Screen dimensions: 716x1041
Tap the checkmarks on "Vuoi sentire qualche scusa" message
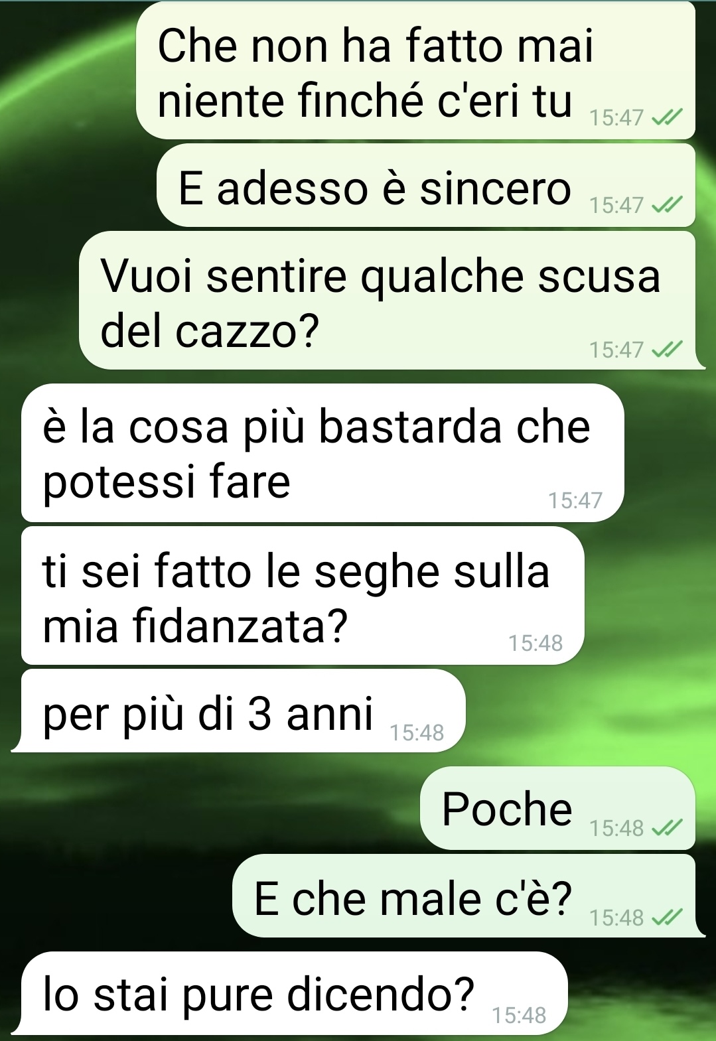tap(667, 350)
